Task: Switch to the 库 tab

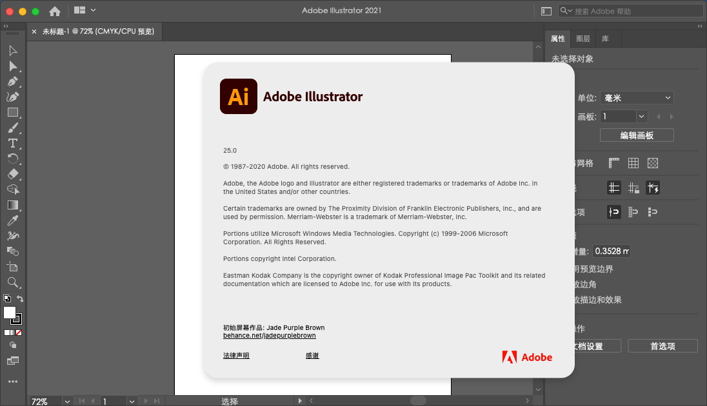Action: (x=605, y=39)
